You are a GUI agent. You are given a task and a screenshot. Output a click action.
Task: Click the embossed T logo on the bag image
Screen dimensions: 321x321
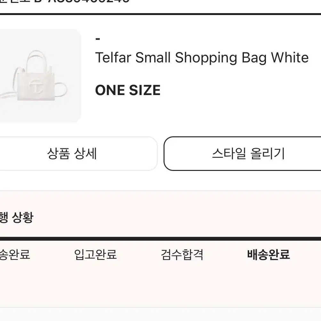36,86
